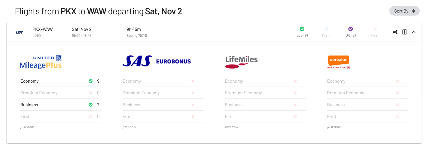429x151 pixels.
Task: Open the Sort By dropdown
Action: (404, 11)
